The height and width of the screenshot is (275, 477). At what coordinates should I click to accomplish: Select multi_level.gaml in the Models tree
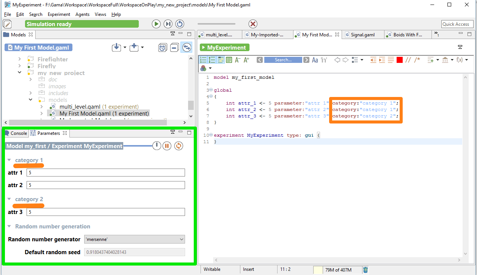pyautogui.click(x=94, y=107)
